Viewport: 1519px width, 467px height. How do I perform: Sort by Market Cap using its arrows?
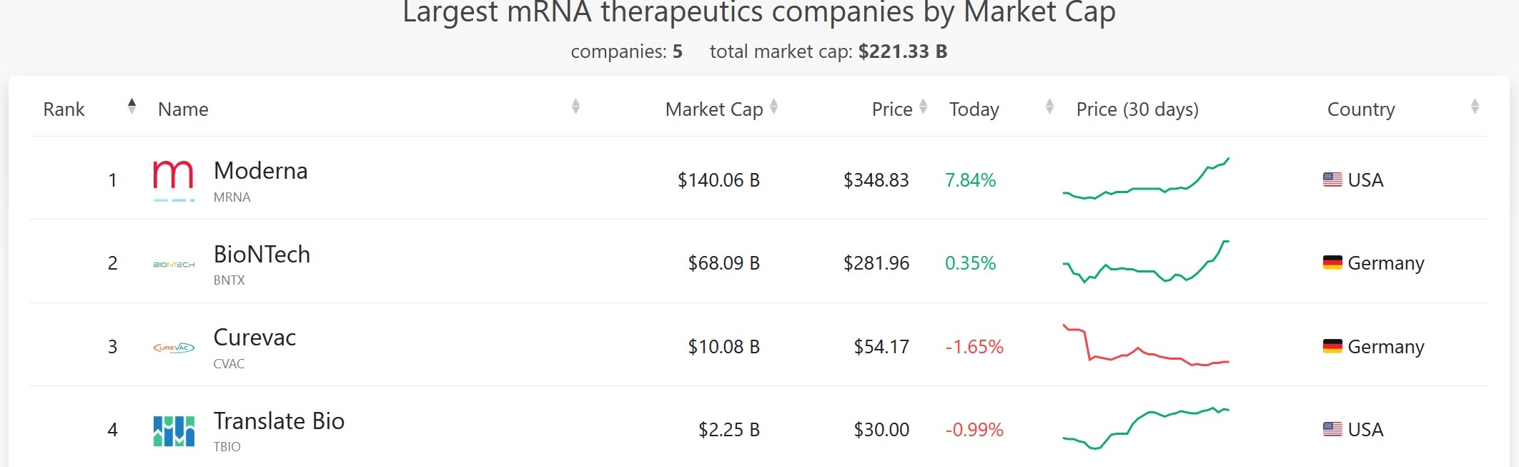coord(773,107)
